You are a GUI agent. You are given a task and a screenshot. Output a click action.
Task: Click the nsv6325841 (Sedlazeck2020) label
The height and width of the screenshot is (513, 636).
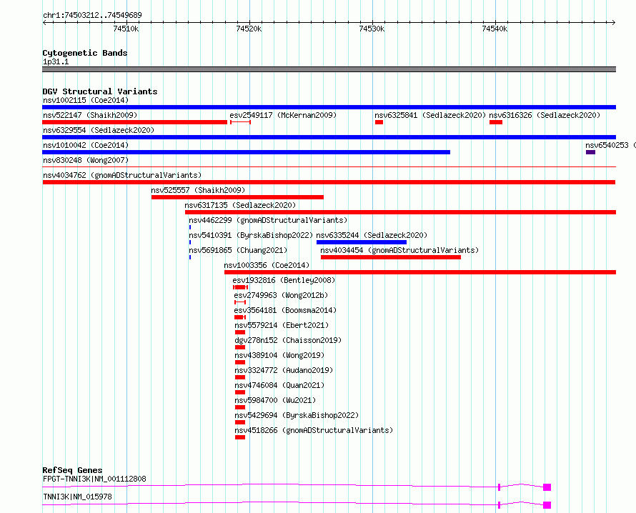pyautogui.click(x=430, y=115)
